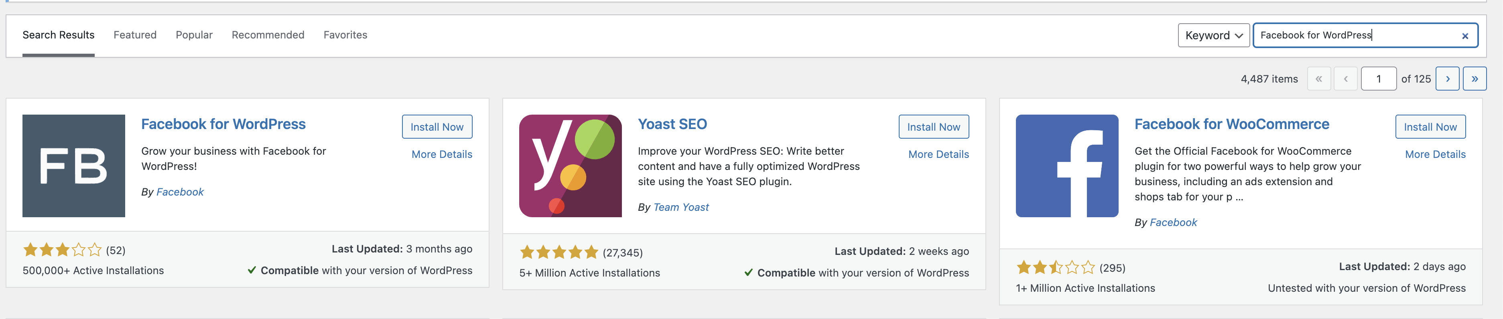Focus the plugin search text box
This screenshot has height=319, width=1503.
[1354, 36]
